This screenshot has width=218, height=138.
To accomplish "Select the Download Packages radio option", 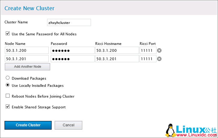I will click(8, 78).
